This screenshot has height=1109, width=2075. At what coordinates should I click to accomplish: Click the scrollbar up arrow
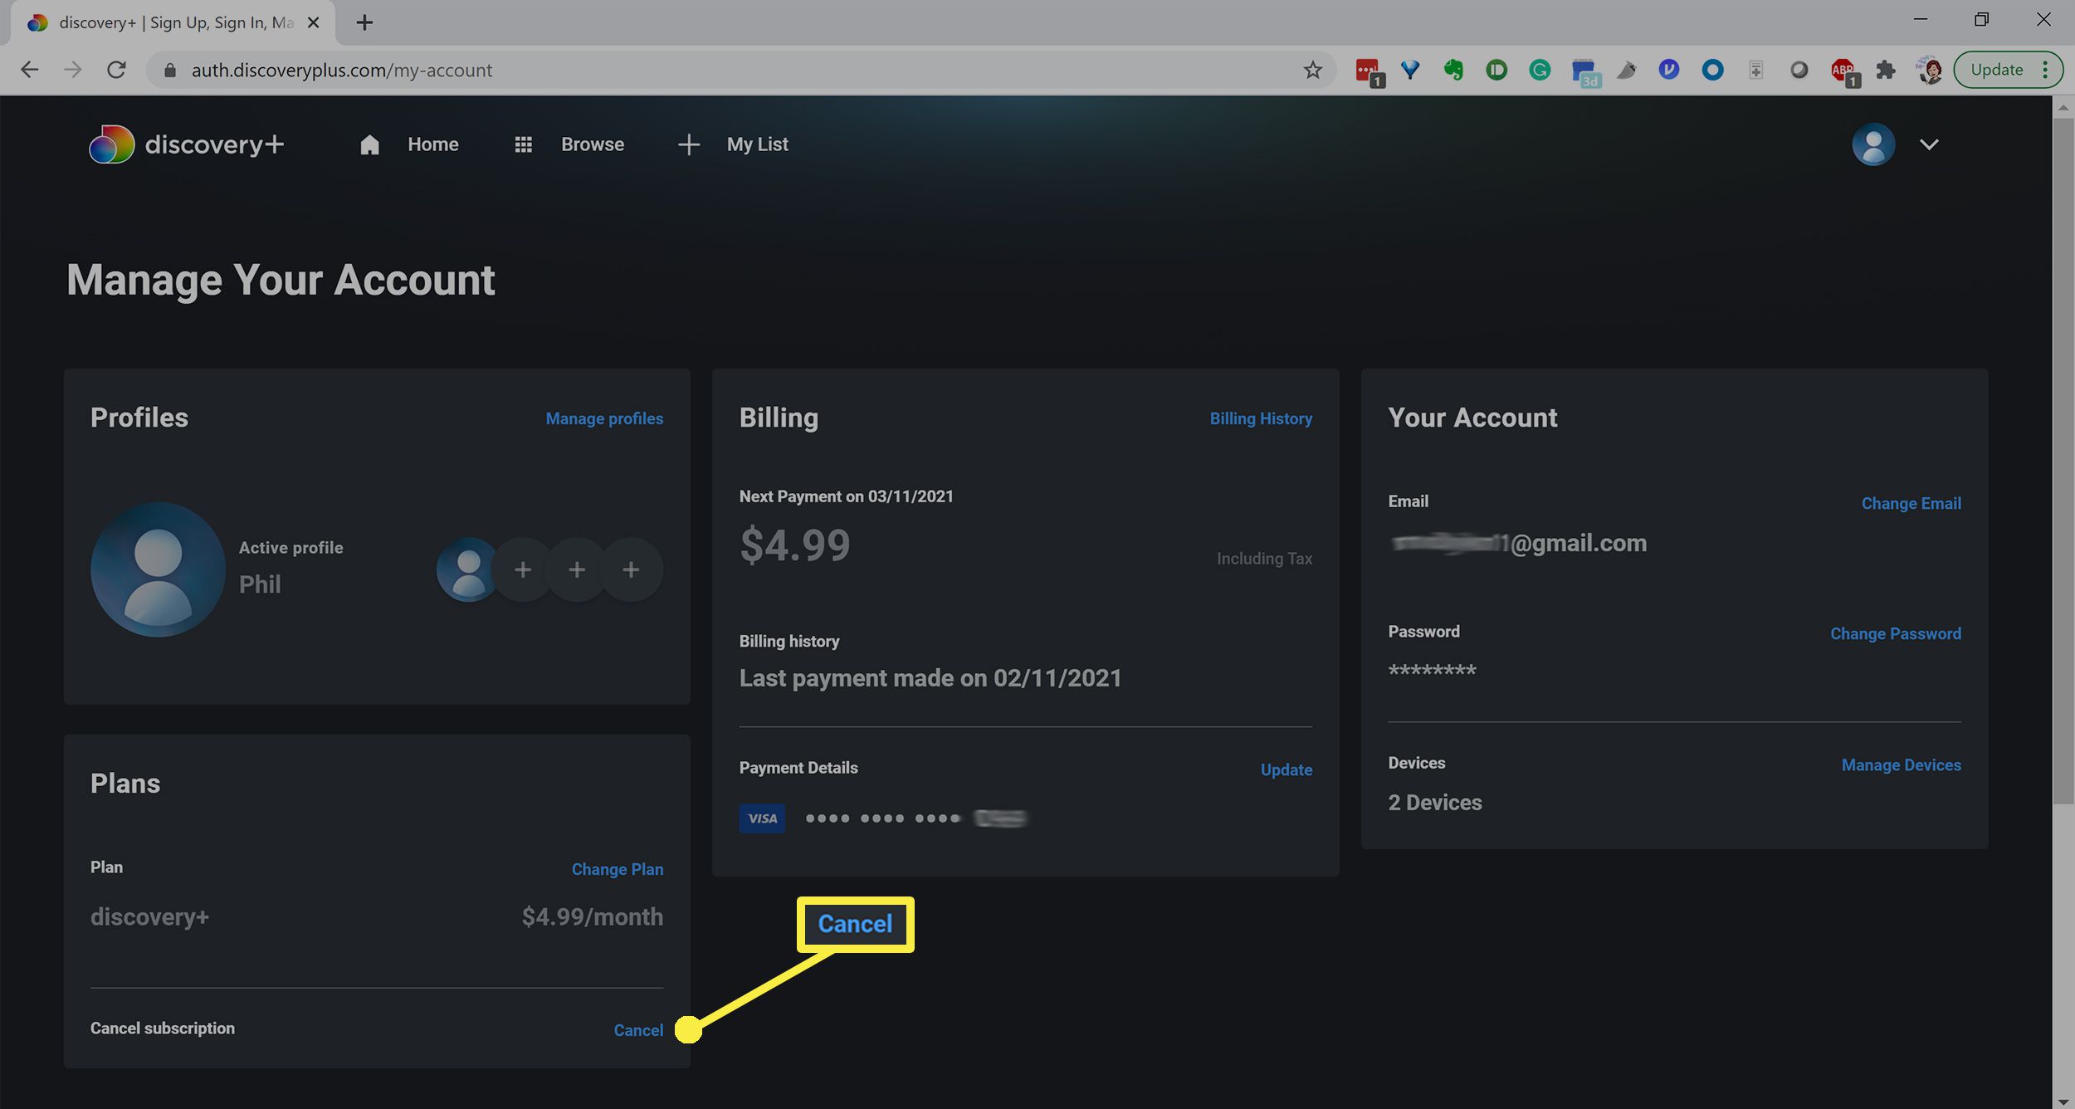pyautogui.click(x=2063, y=106)
